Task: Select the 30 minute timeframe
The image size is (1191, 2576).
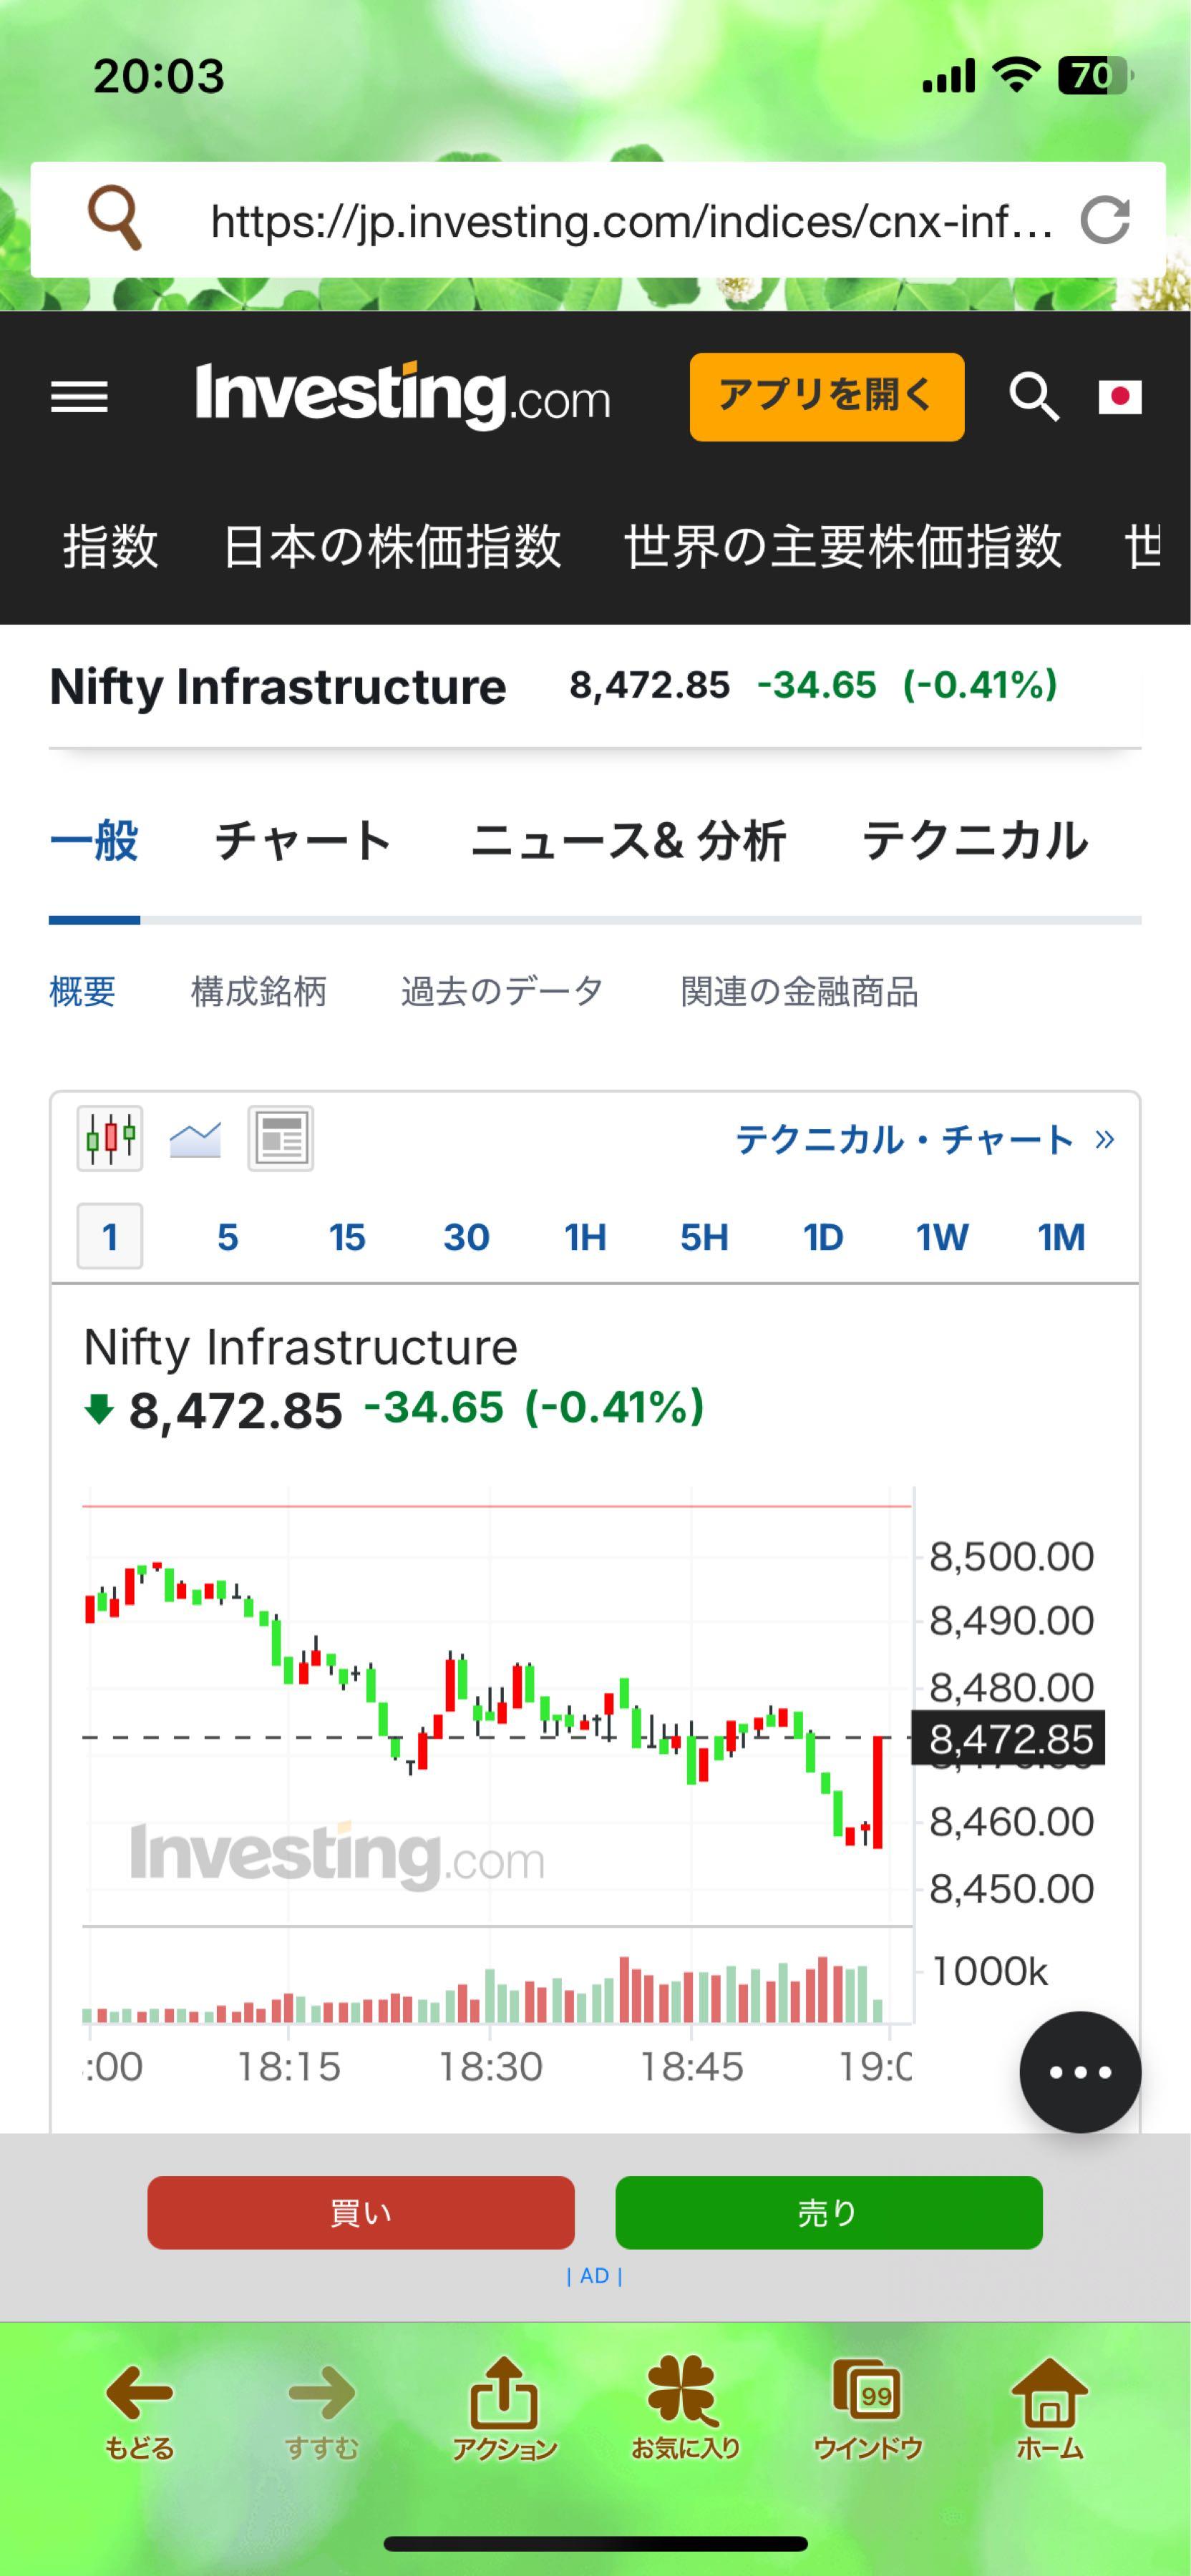Action: click(x=465, y=1237)
